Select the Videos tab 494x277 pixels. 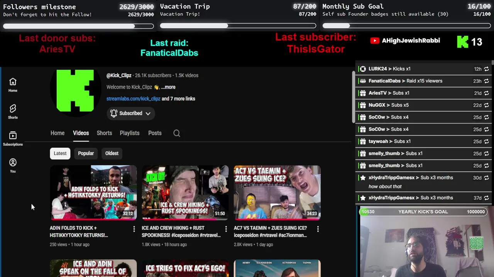(x=81, y=133)
